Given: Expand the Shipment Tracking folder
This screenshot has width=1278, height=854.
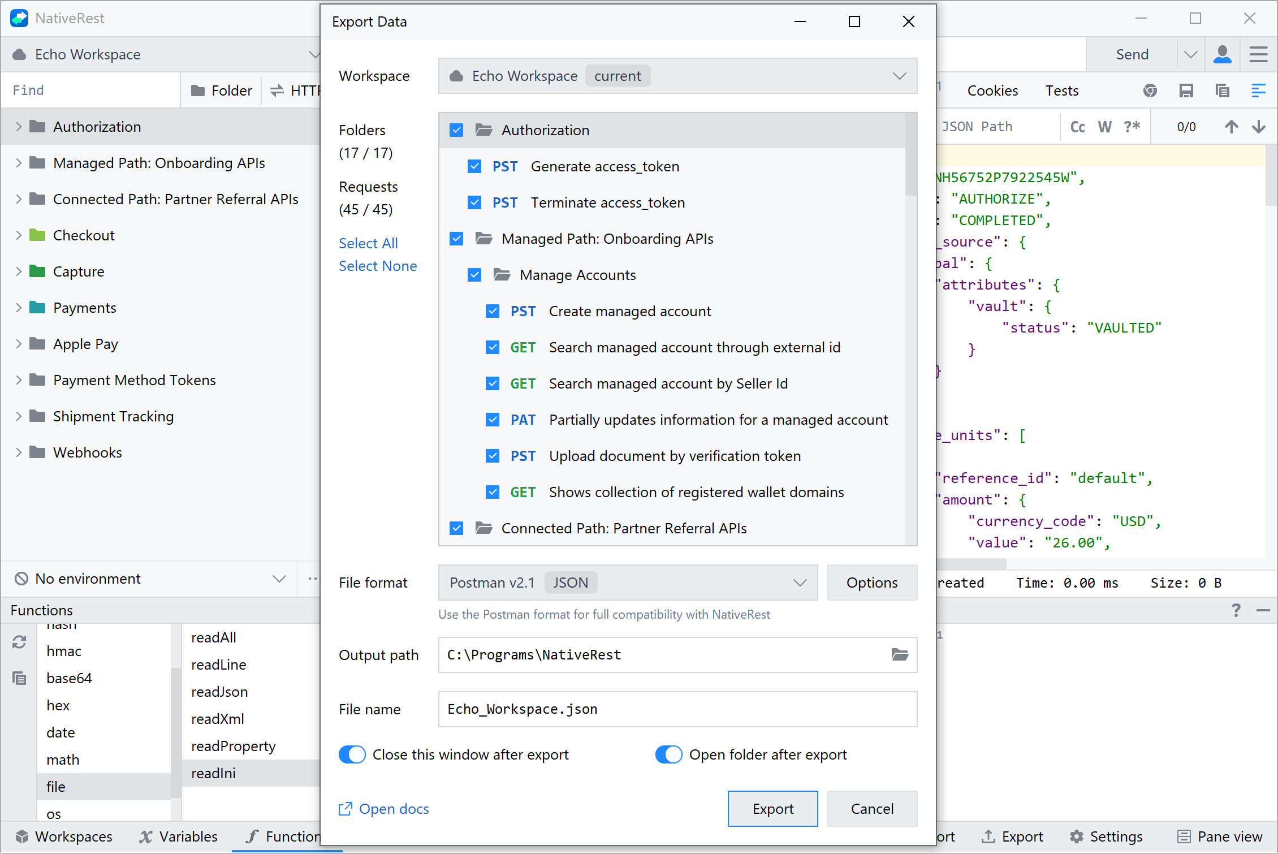Looking at the screenshot, I should pos(19,416).
